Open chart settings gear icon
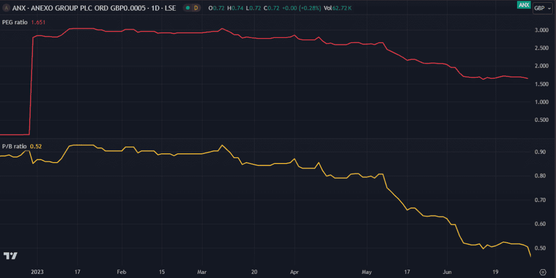 pos(543,272)
